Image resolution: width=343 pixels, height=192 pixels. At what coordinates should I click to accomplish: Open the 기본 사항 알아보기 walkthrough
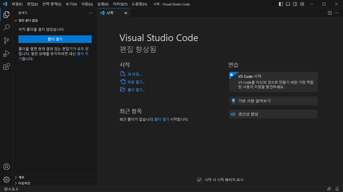point(273,101)
